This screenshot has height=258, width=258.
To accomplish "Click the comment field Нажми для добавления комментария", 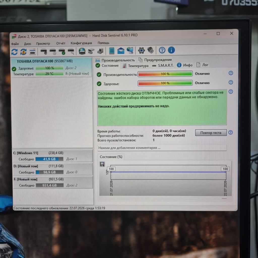I will click(162, 148).
